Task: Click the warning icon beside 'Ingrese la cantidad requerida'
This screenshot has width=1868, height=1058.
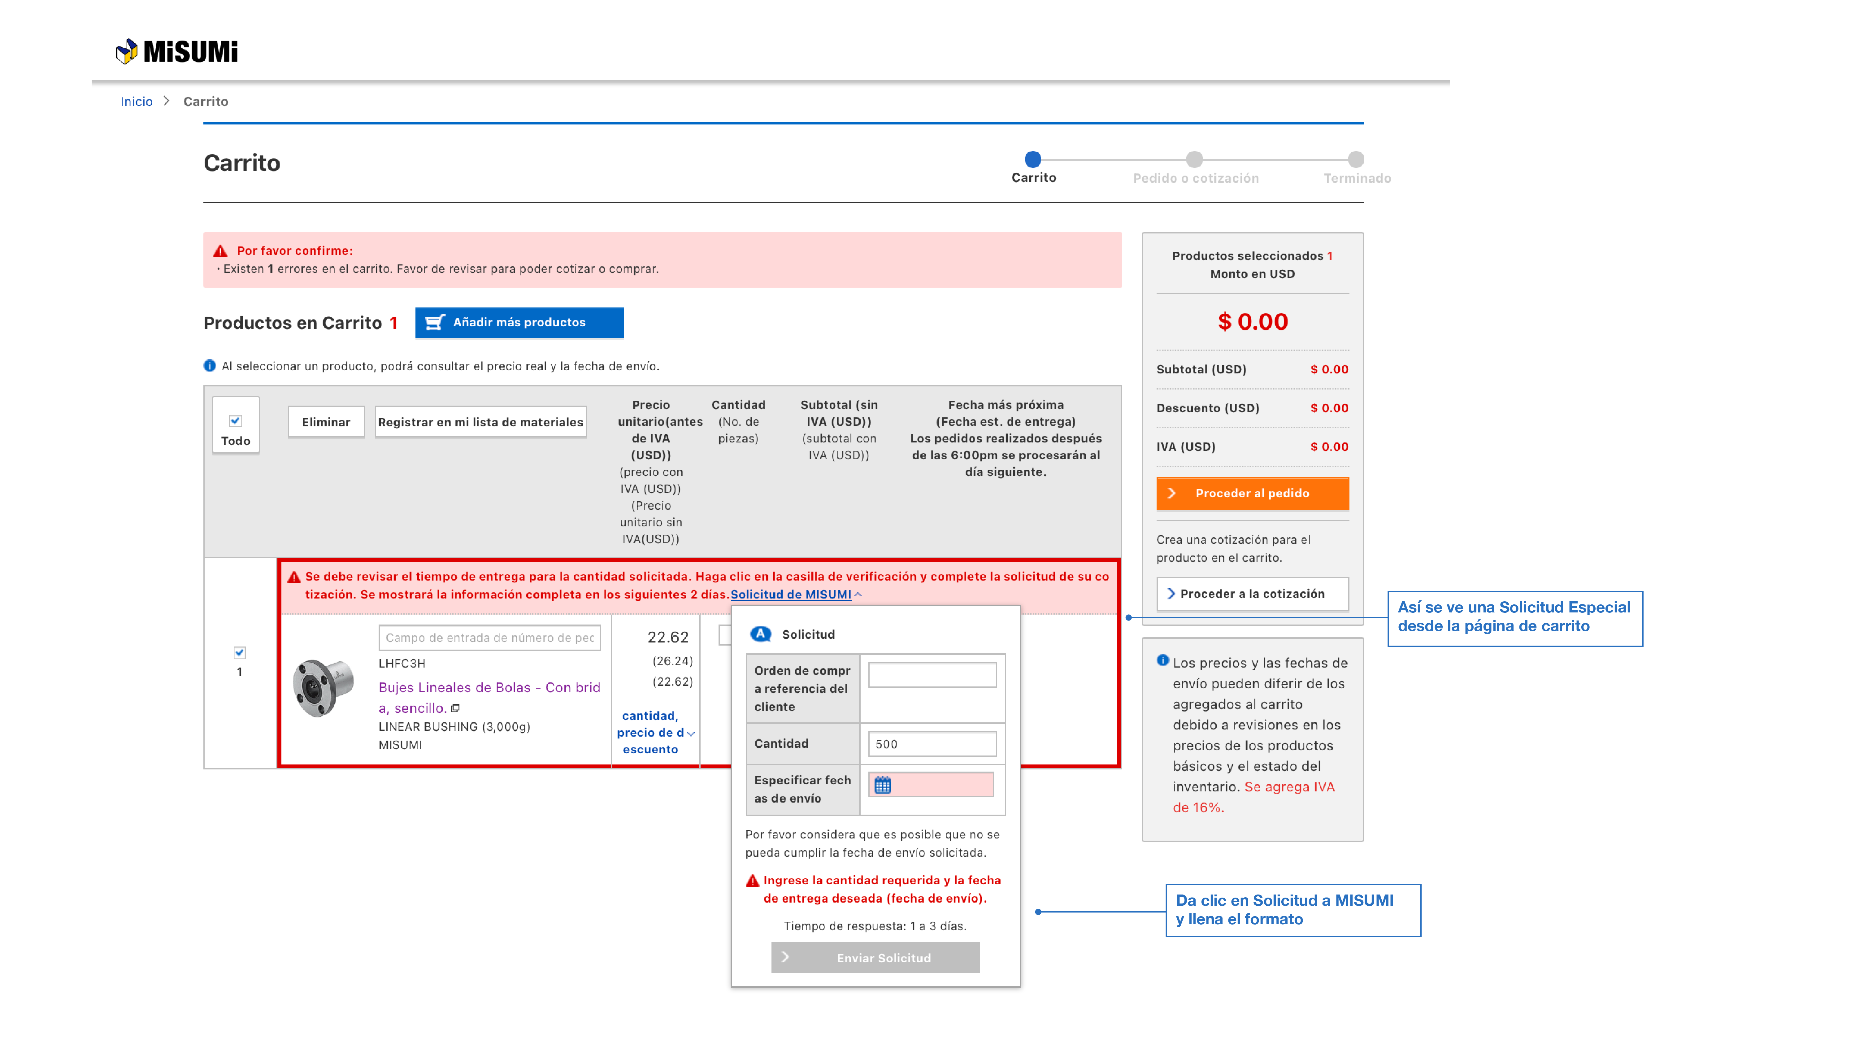Action: tap(753, 881)
